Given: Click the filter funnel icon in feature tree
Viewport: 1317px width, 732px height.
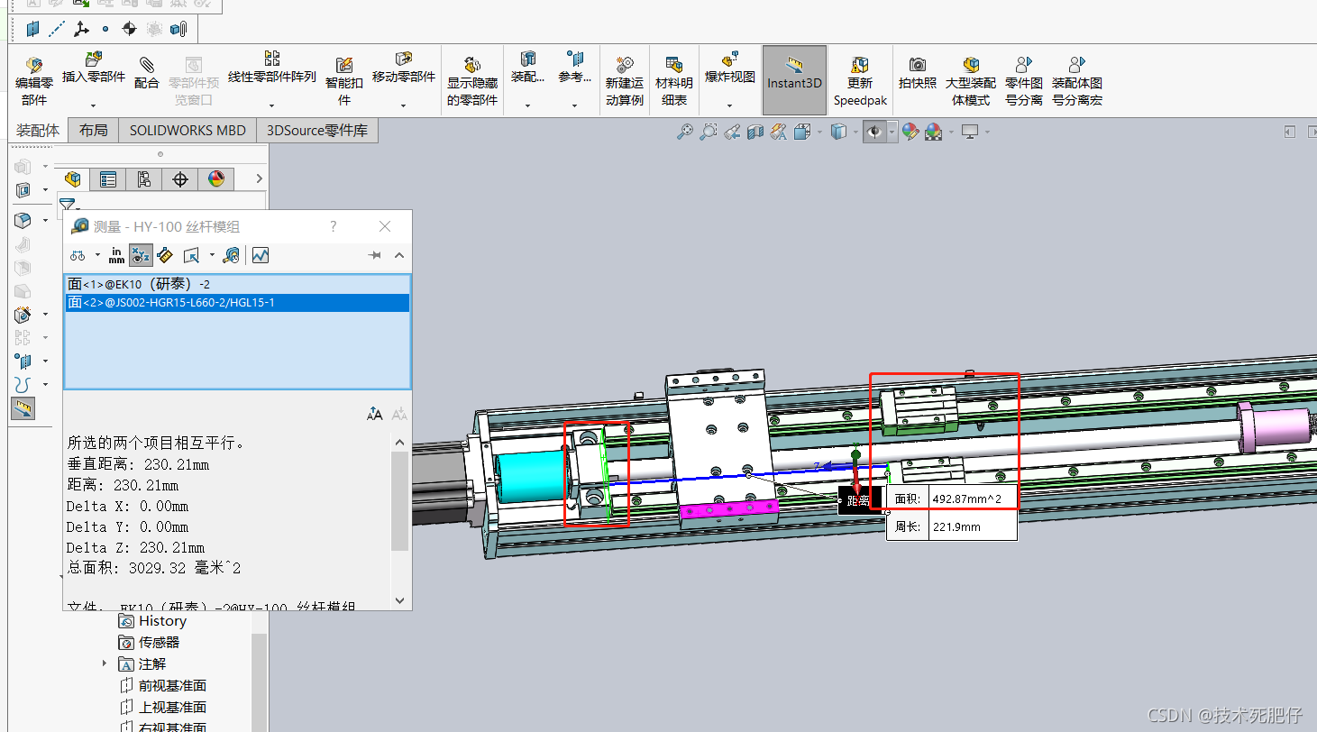Looking at the screenshot, I should 68,205.
